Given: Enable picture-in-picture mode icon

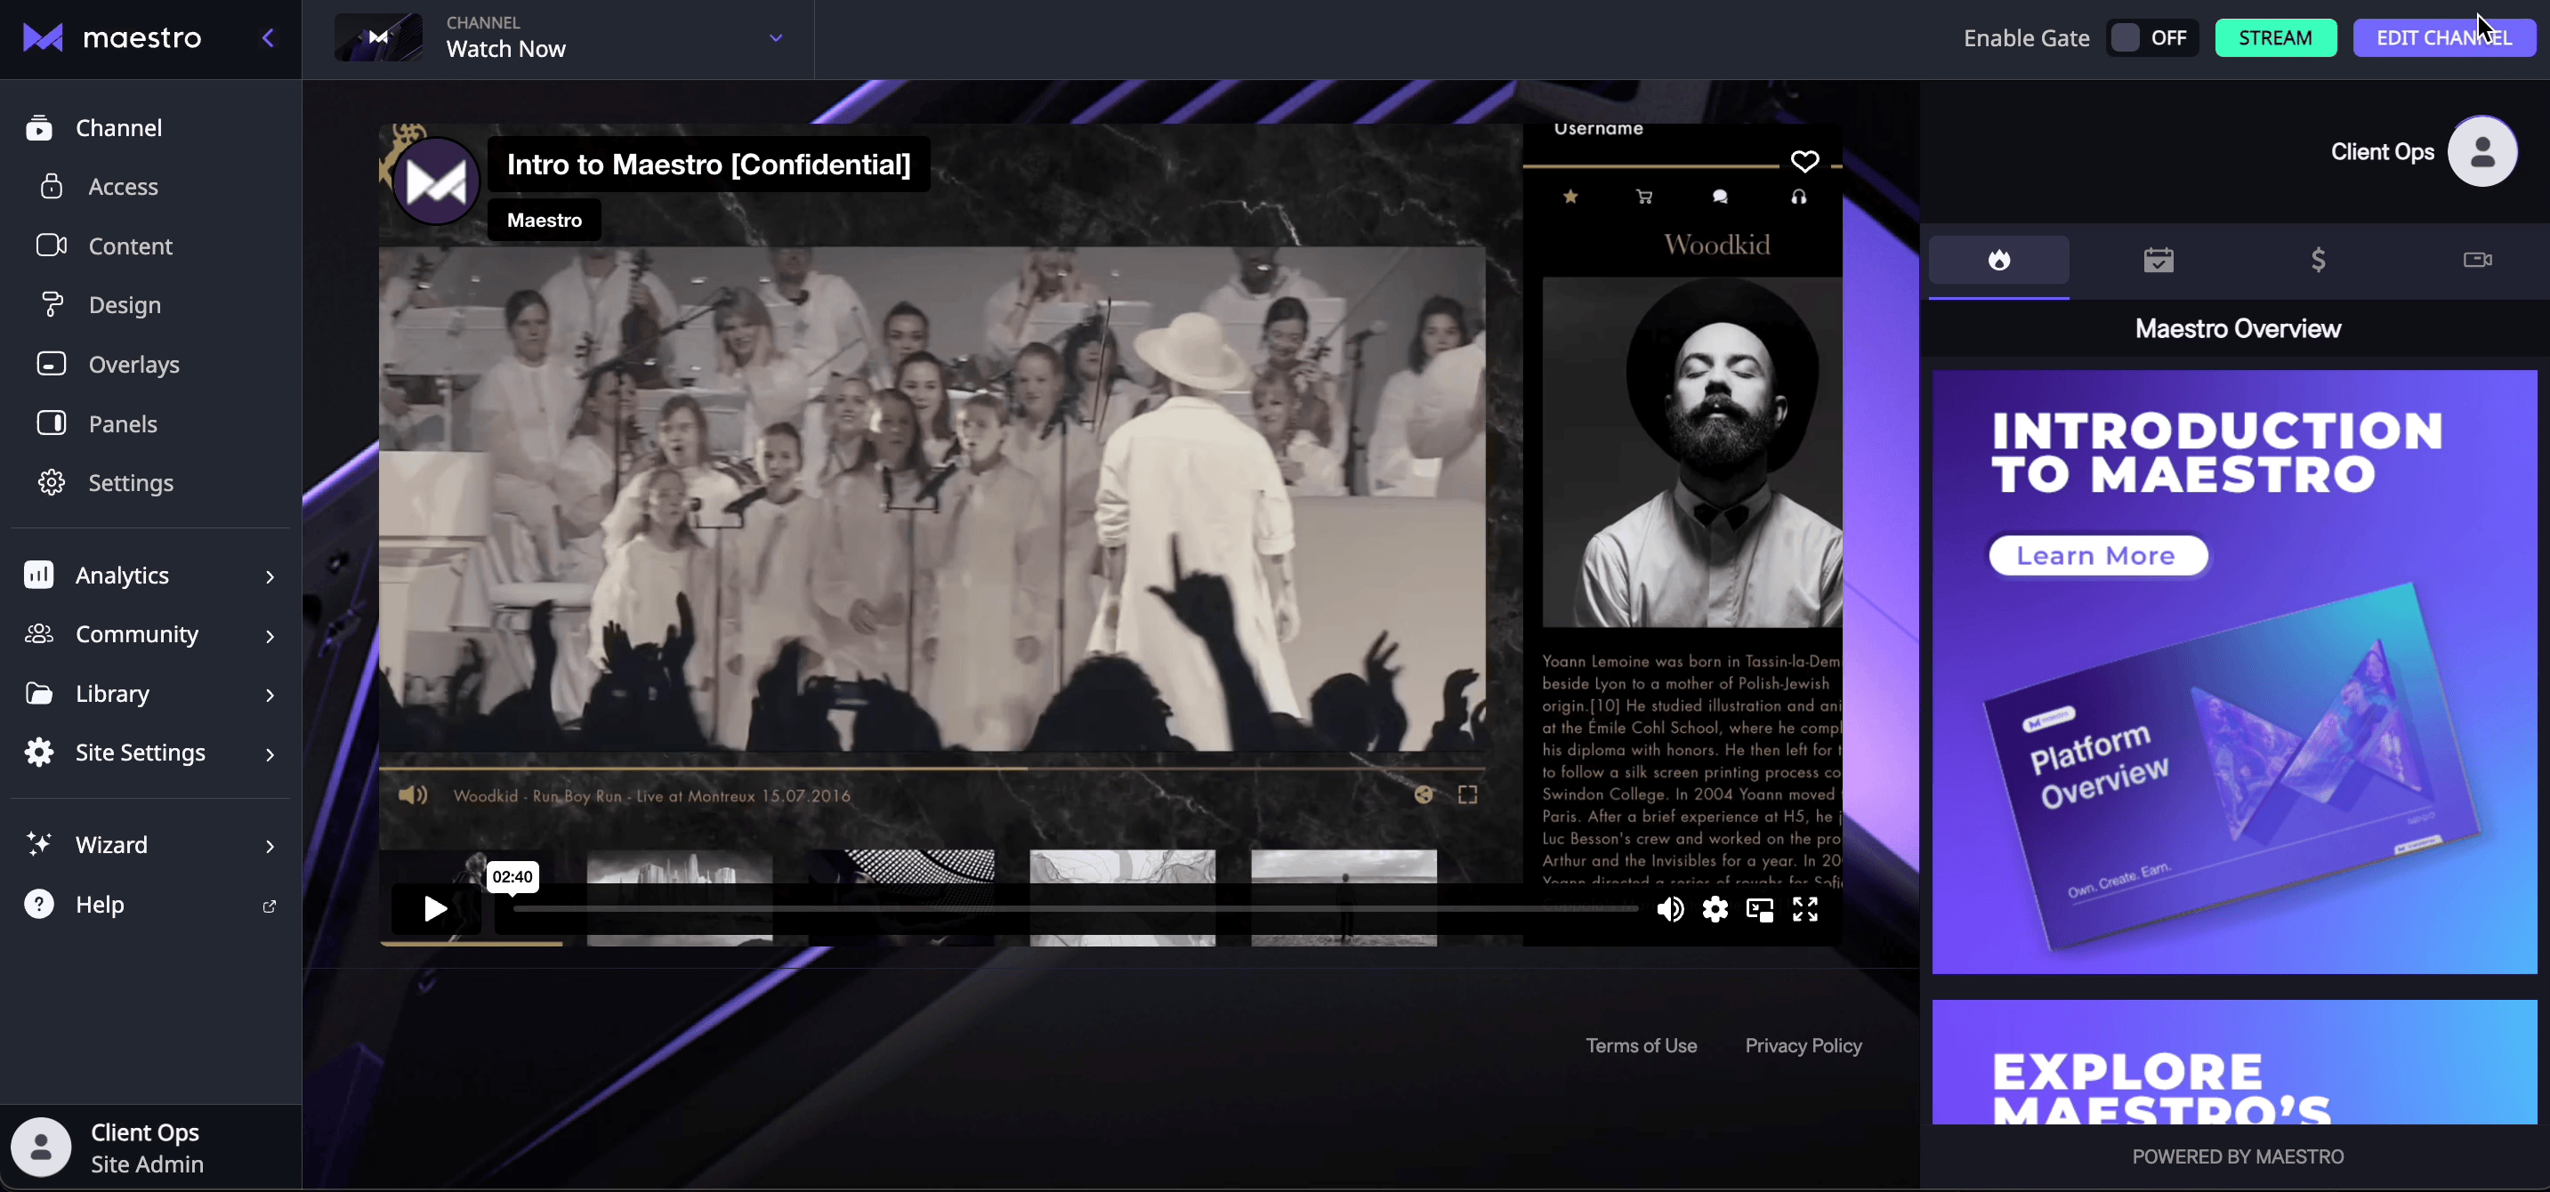Looking at the screenshot, I should pos(1759,909).
